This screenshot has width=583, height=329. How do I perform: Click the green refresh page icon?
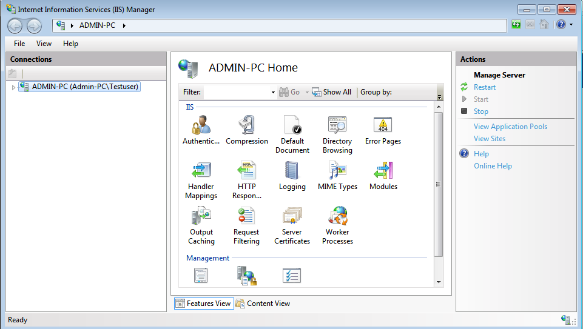tap(516, 24)
